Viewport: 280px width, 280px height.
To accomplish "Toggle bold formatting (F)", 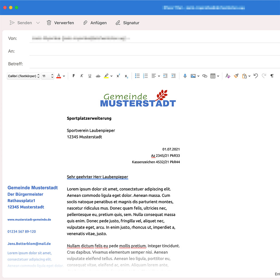I will (74, 76).
